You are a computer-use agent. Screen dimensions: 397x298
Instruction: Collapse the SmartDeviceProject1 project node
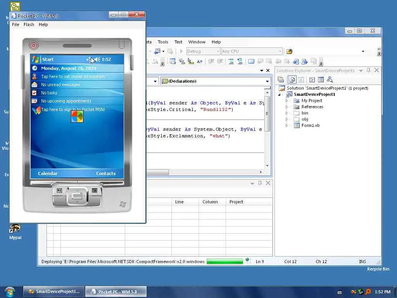pos(280,95)
